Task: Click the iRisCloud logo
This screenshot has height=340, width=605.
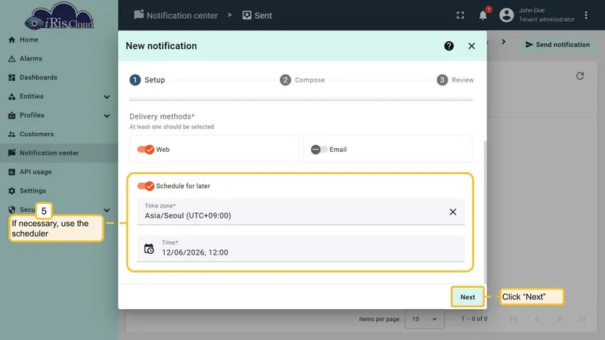Action: click(59, 16)
